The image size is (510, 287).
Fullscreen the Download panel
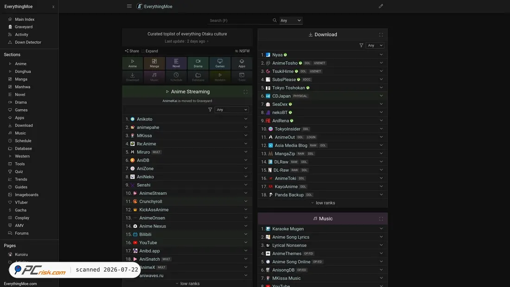tap(381, 34)
